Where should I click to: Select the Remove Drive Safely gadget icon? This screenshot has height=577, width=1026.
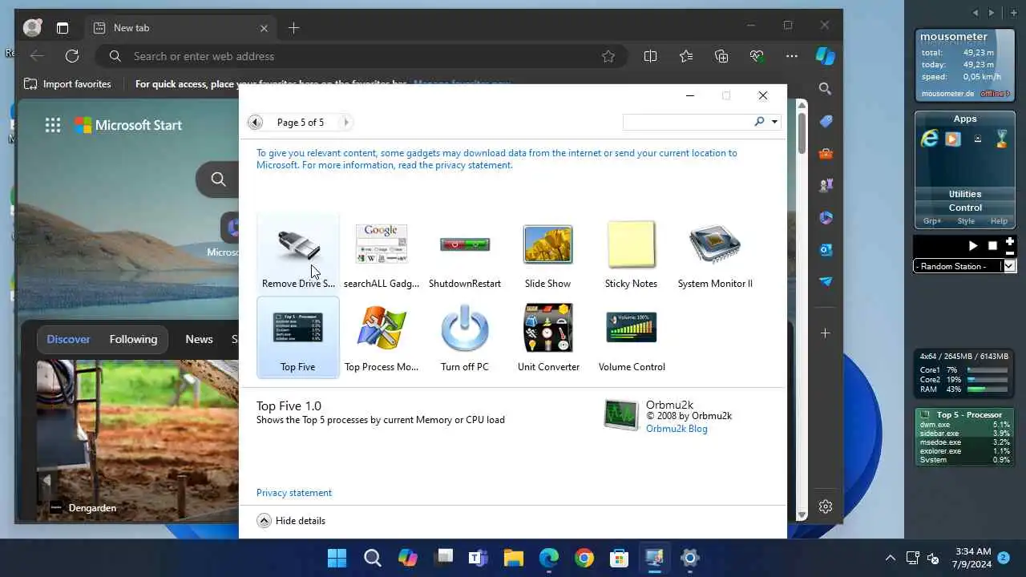pos(298,244)
